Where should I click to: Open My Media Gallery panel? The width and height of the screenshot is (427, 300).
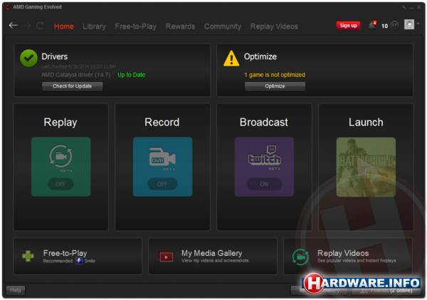pyautogui.click(x=213, y=256)
